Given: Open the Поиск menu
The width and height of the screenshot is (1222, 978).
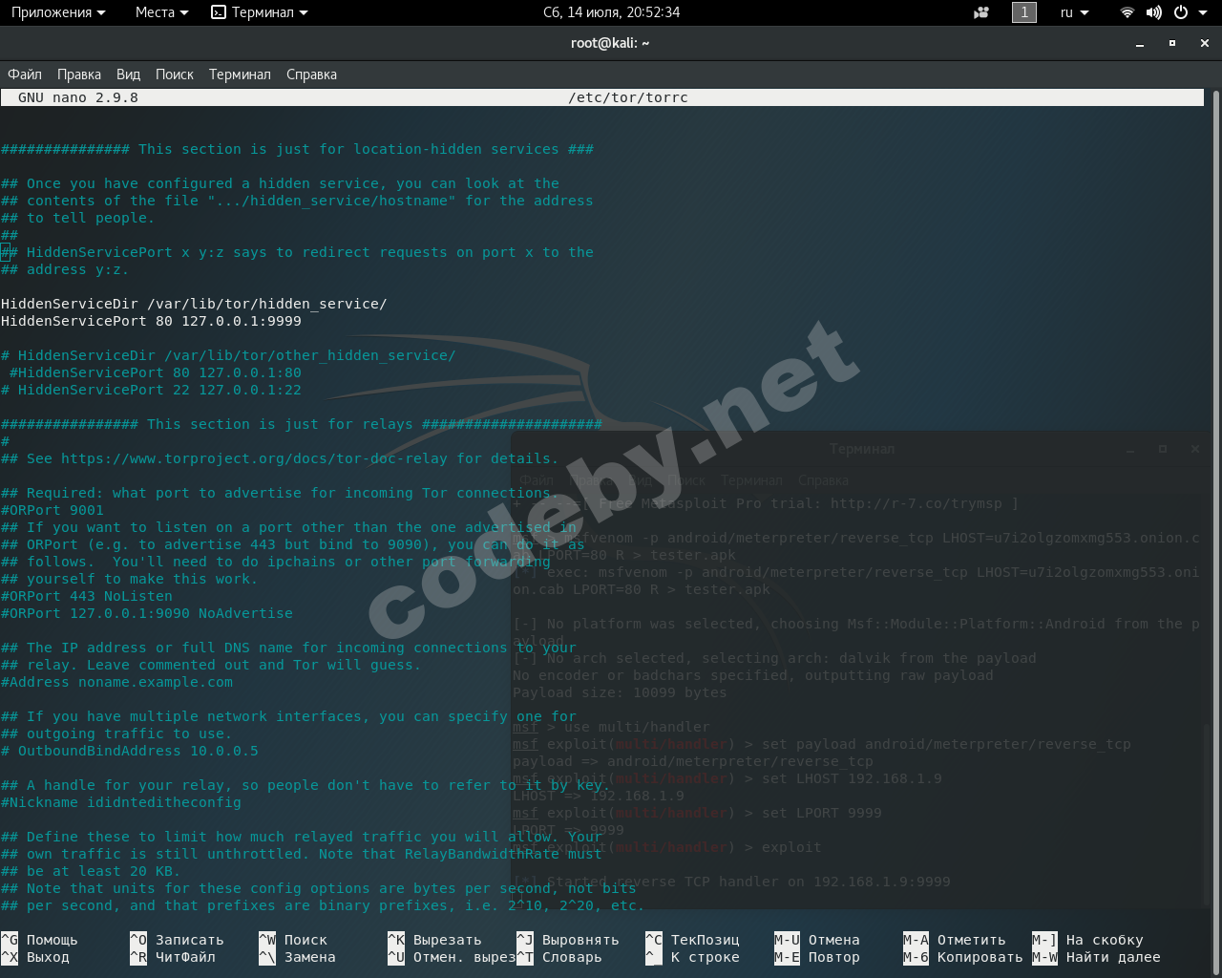Looking at the screenshot, I should click(x=175, y=74).
